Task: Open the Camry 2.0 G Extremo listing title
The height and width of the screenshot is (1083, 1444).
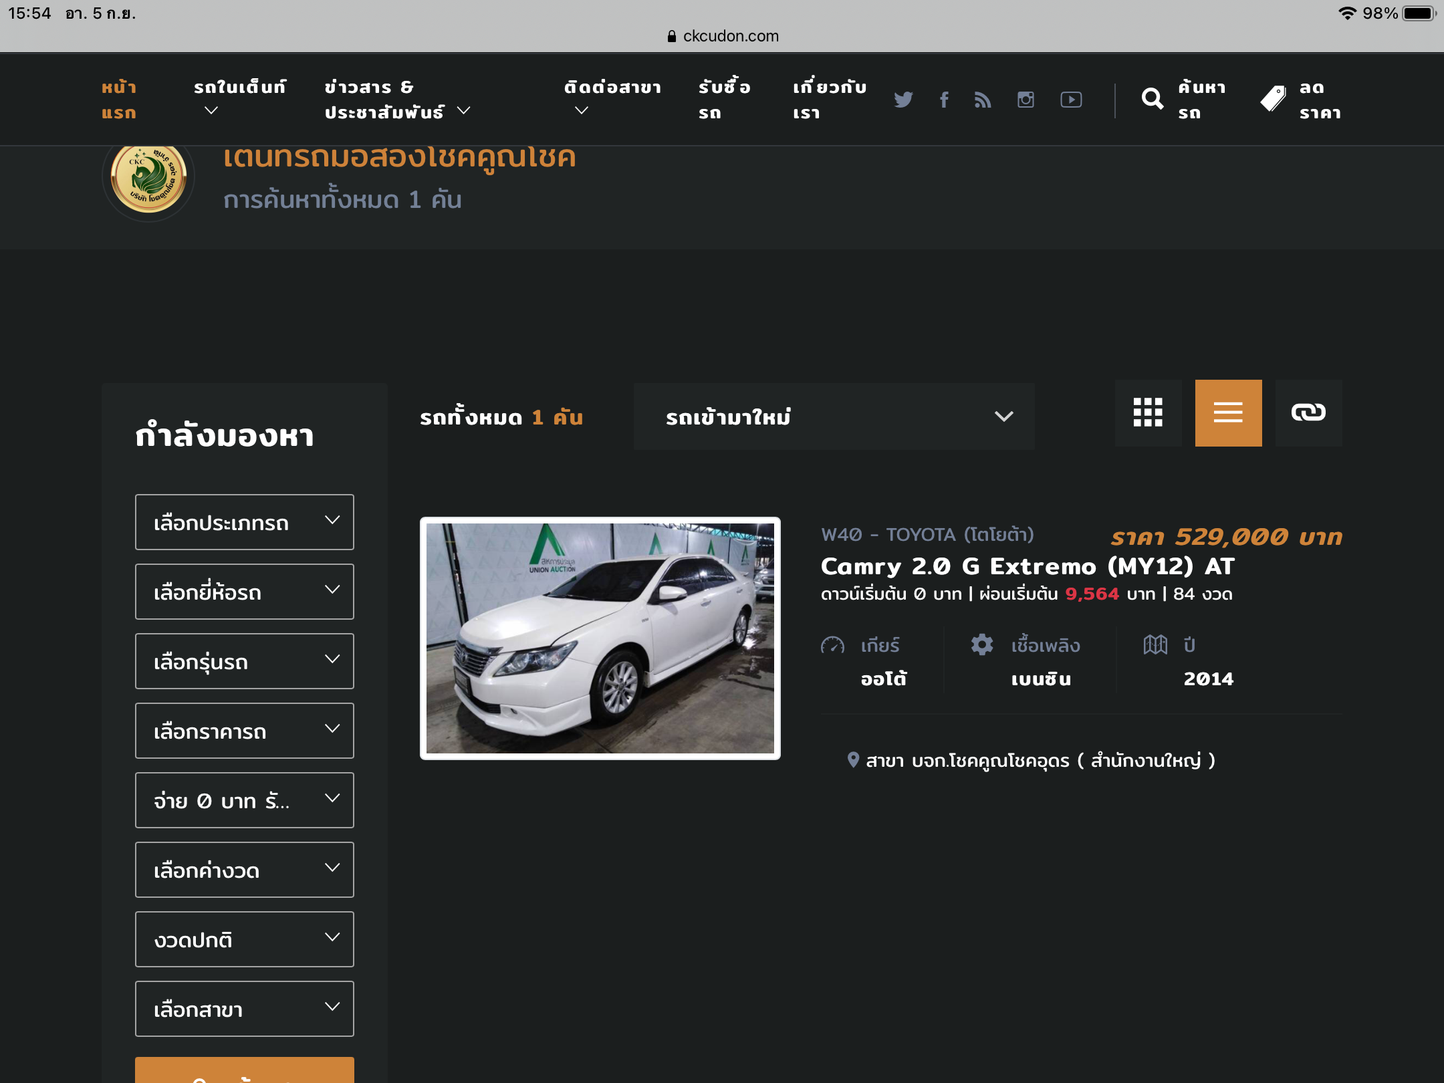Action: point(1027,566)
